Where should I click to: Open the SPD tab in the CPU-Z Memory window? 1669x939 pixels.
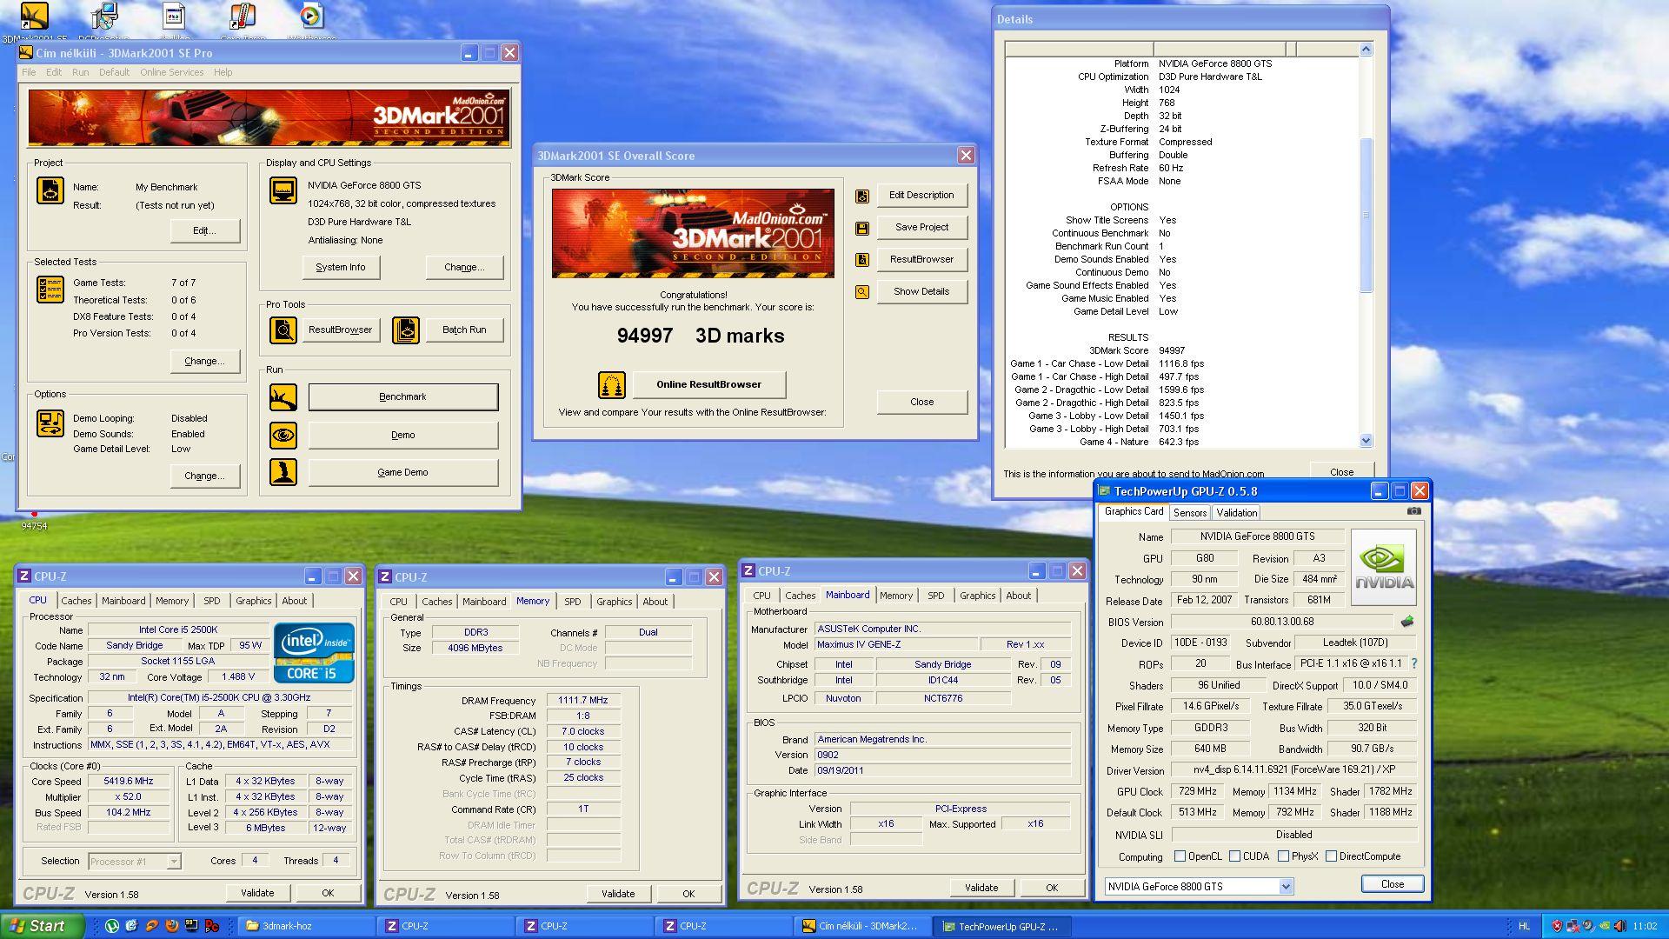[572, 602]
